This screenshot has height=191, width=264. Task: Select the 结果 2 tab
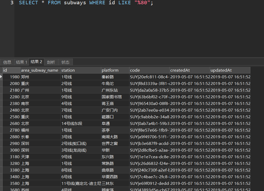36,62
